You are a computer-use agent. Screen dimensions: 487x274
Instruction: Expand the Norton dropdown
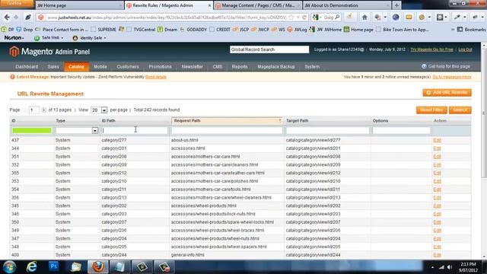click(14, 38)
